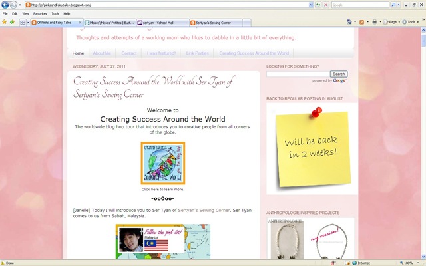
Task: Click the blog search text field
Action: (298, 74)
